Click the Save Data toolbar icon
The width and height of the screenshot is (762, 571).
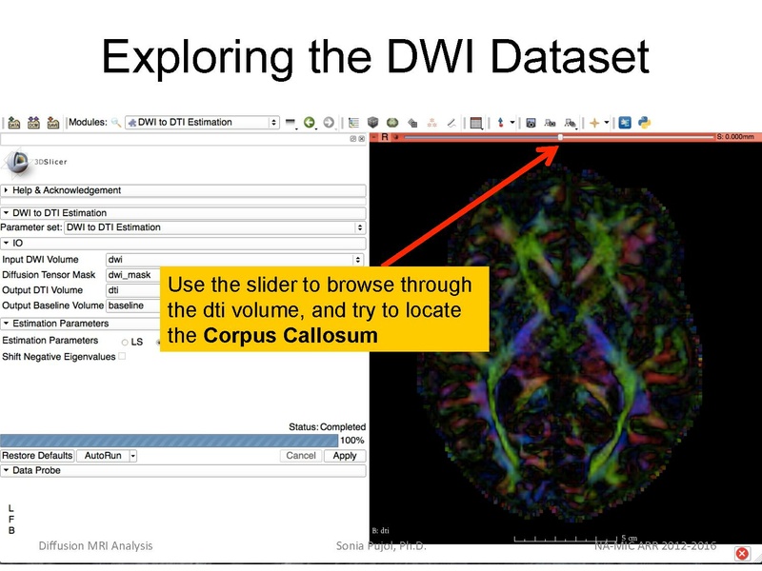click(51, 123)
